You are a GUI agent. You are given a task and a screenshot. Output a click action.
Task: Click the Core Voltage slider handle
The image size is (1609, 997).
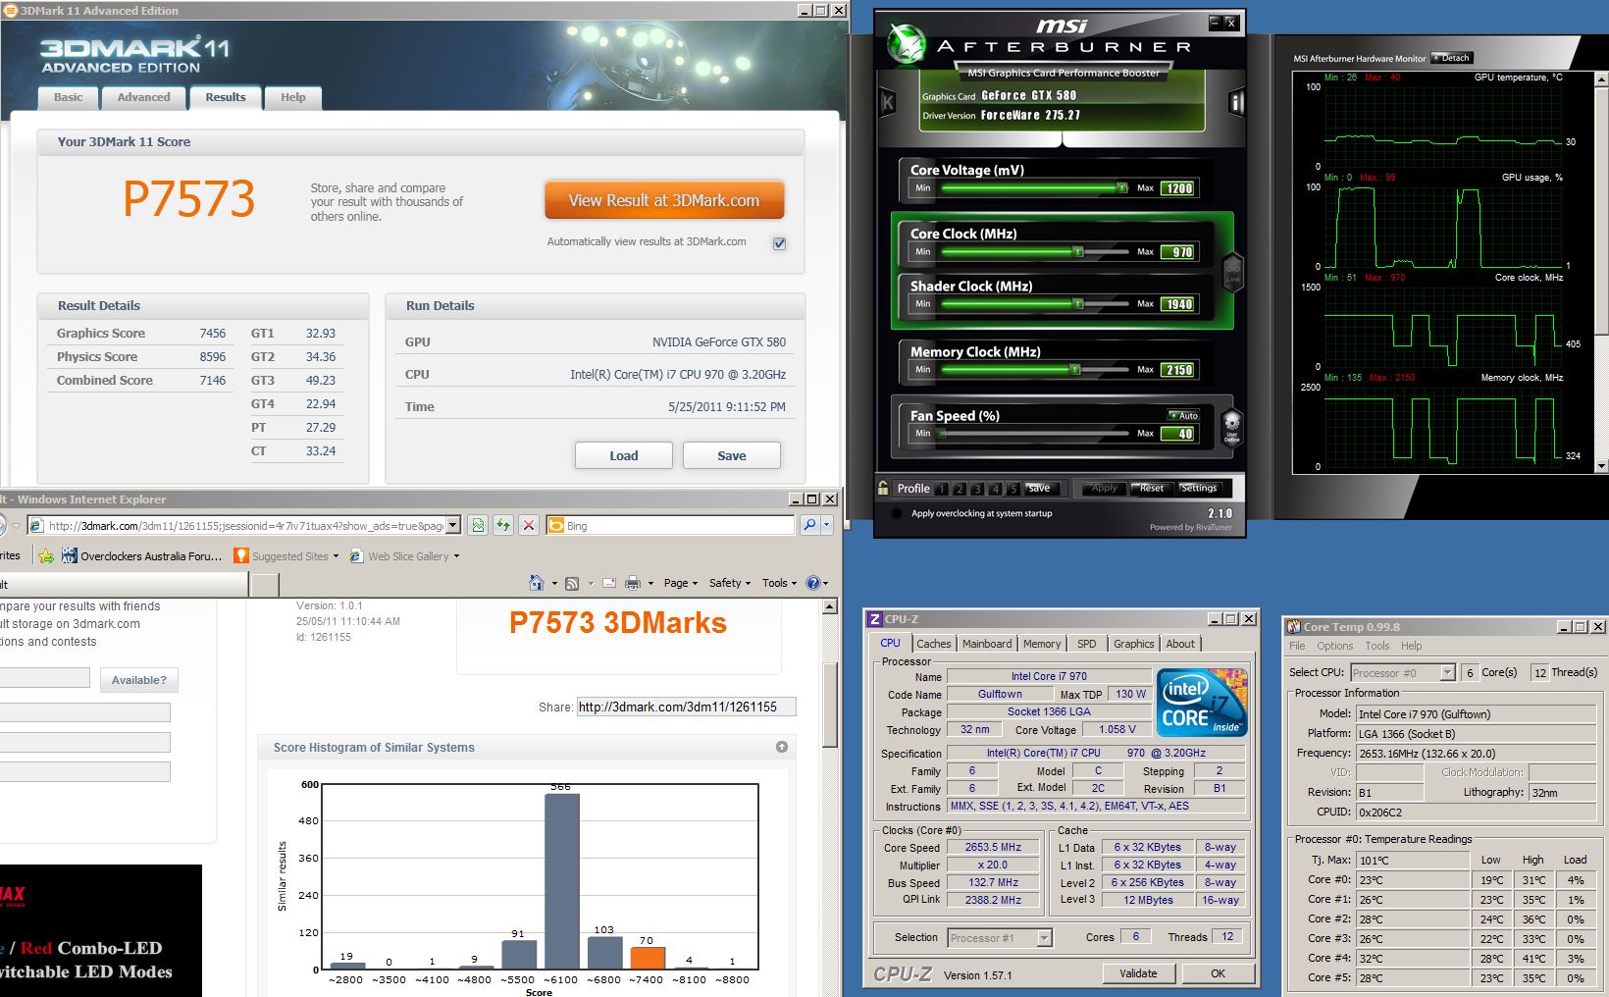point(1121,187)
